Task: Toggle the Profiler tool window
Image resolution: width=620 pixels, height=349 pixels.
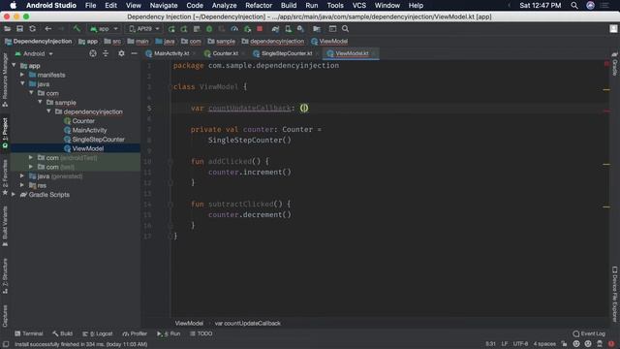Action: [135, 333]
